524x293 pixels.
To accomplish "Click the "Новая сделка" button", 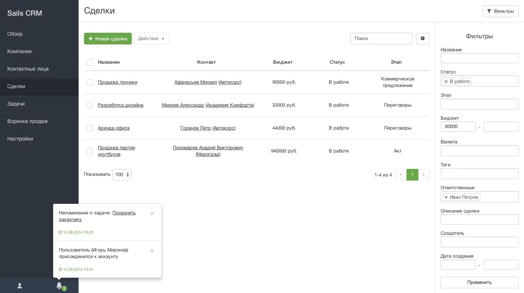I will (x=108, y=39).
